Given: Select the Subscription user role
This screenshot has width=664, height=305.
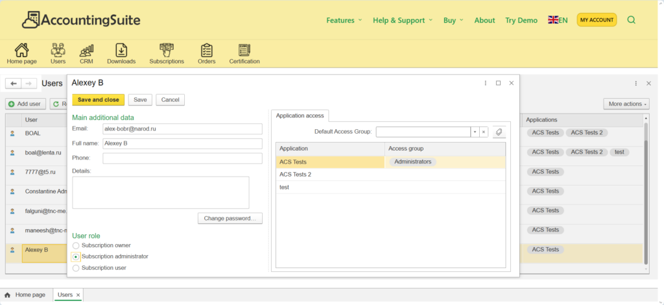Looking at the screenshot, I should 76,268.
